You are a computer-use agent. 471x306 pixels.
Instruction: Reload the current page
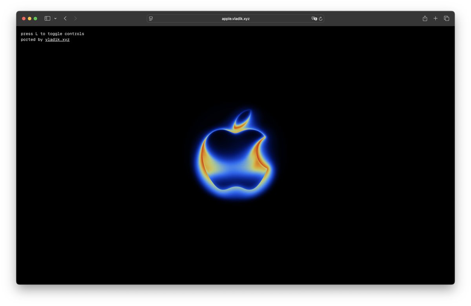[x=321, y=18]
